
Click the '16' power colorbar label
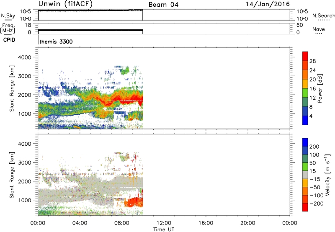click(312, 89)
